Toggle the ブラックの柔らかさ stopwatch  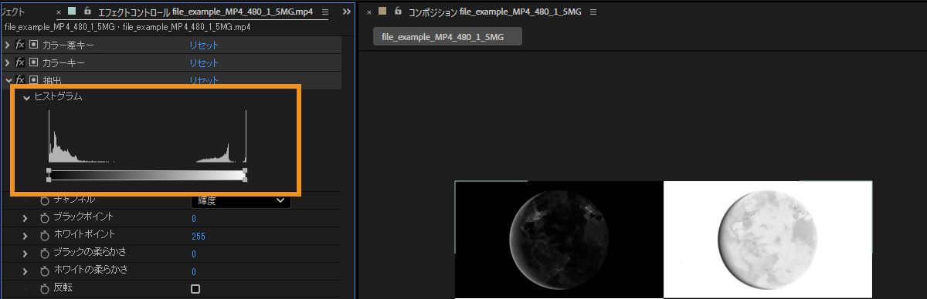coord(44,253)
